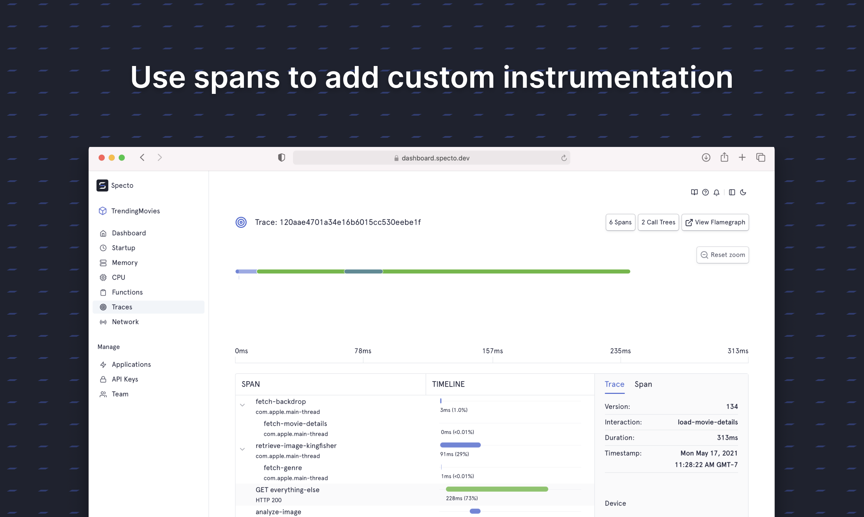Click the teal segment in trace overview bar
864x517 pixels.
(363, 271)
